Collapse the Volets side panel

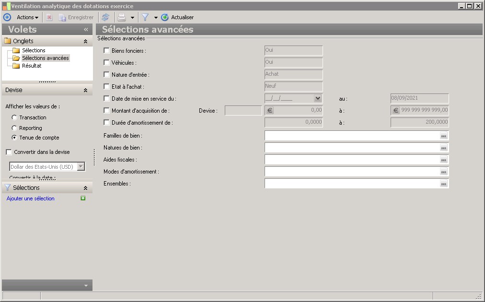pos(86,29)
